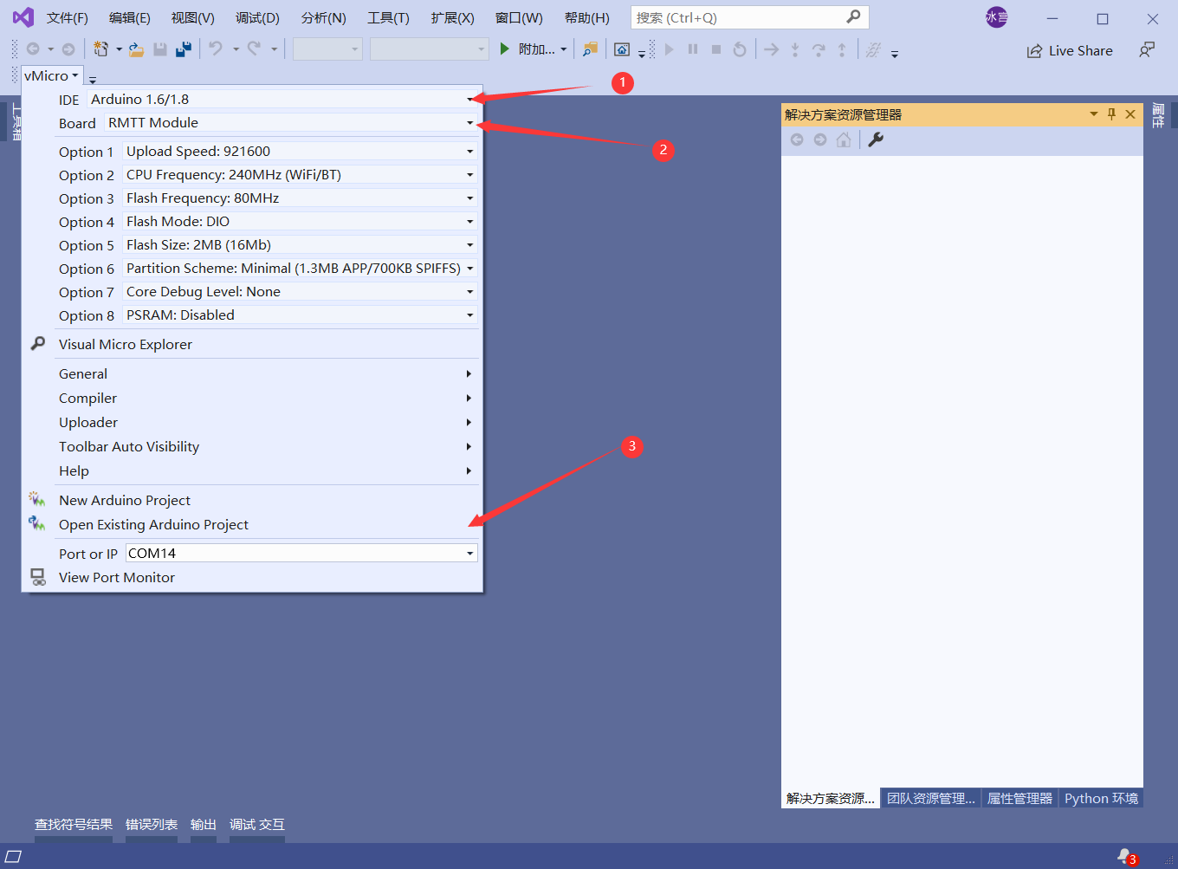
Task: Click the undo arrow icon
Action: [x=216, y=49]
